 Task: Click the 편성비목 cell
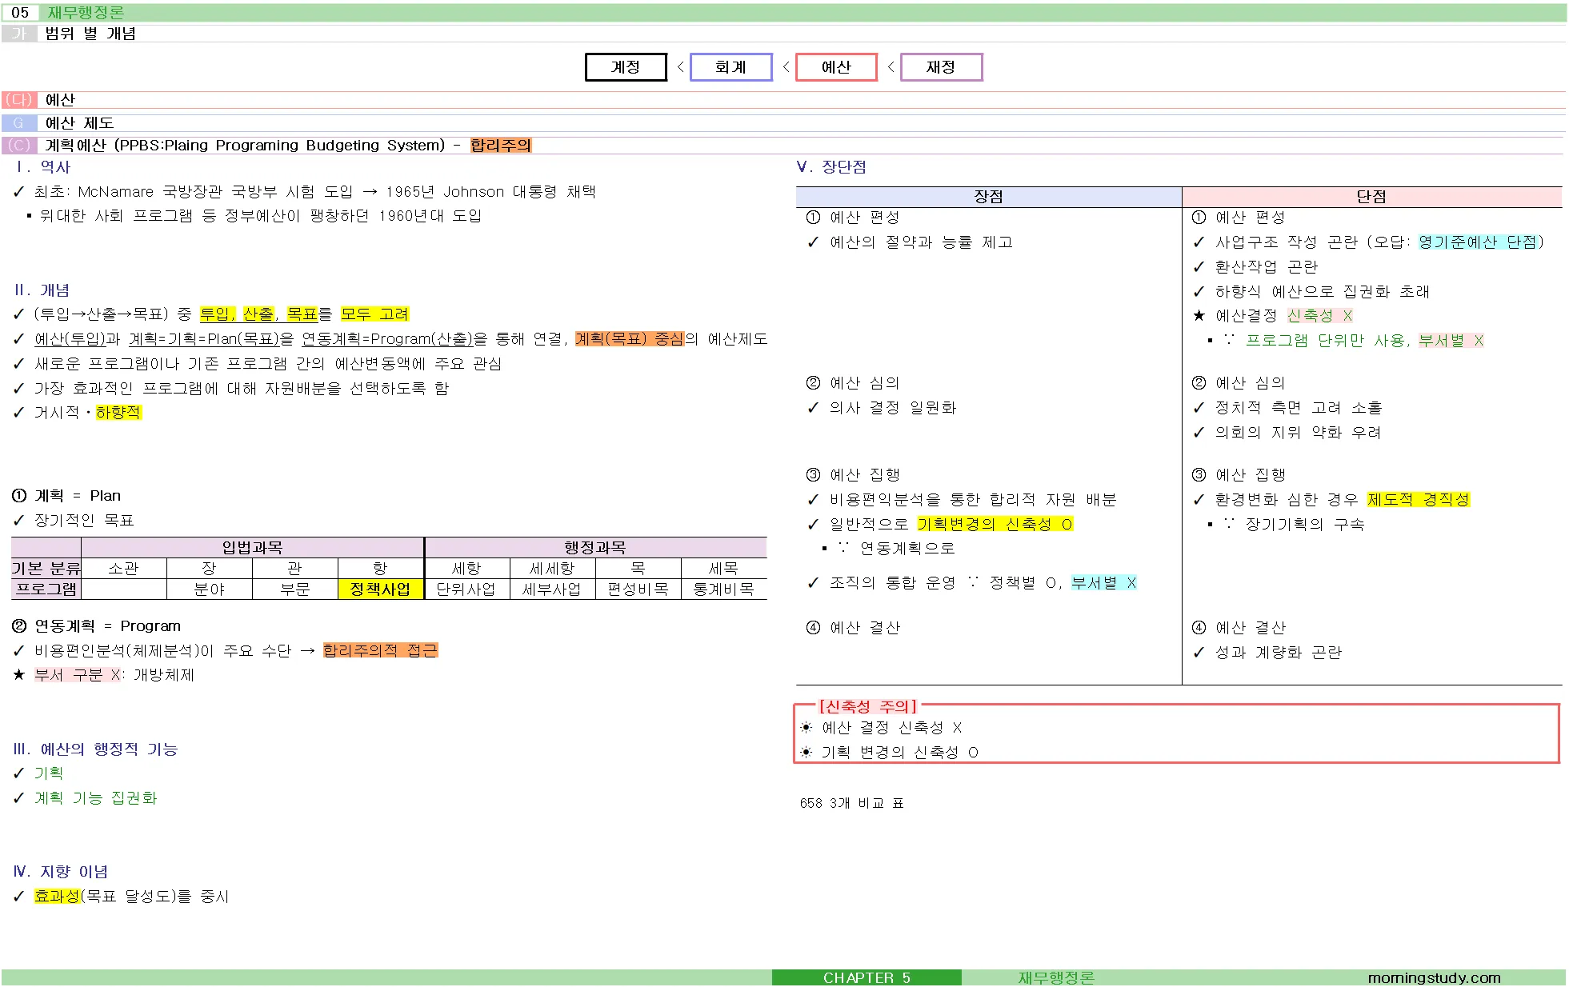(x=638, y=589)
